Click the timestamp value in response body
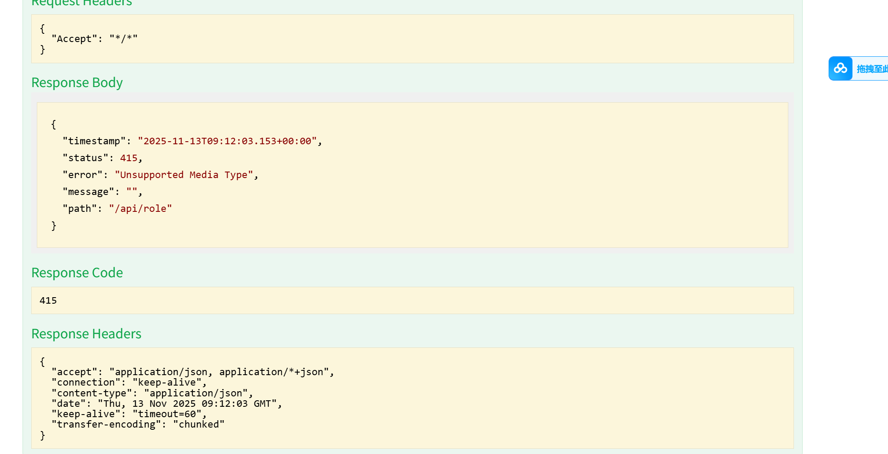 point(227,141)
